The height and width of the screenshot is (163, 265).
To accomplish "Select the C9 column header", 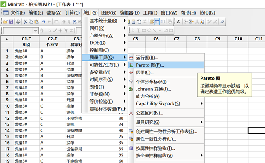I will point(217,39).
